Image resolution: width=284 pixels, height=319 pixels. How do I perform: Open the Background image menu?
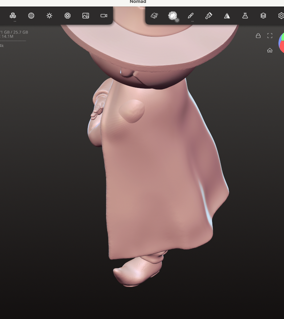(86, 16)
